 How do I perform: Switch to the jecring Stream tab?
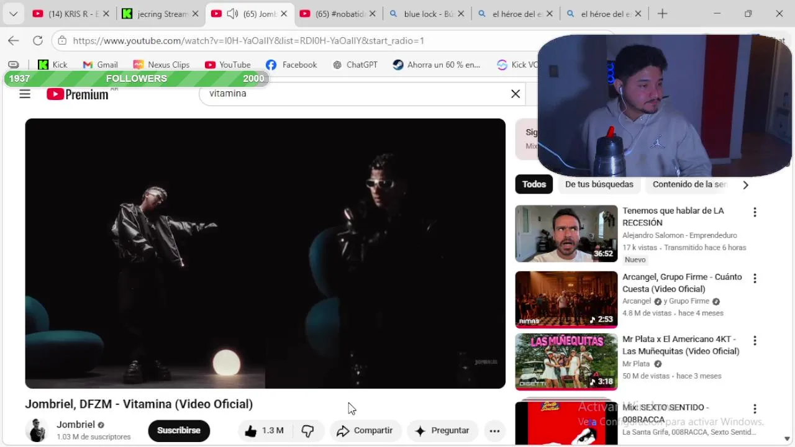(160, 14)
